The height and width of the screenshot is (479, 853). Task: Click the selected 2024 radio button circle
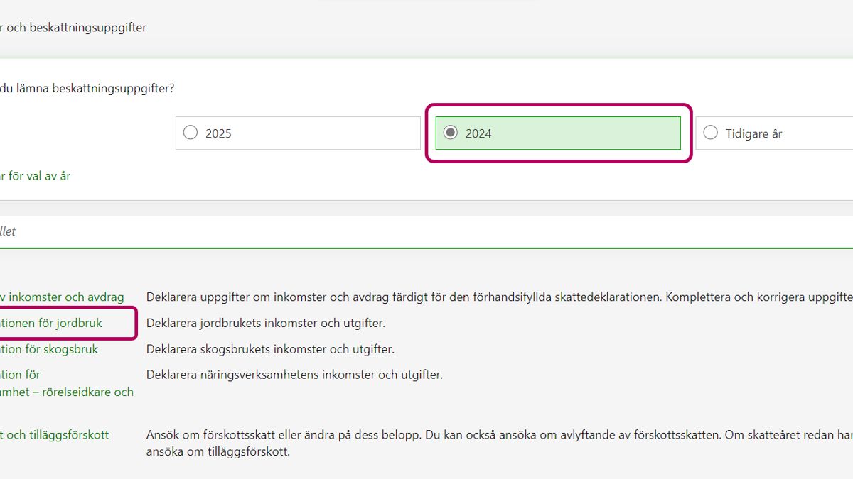(x=450, y=133)
